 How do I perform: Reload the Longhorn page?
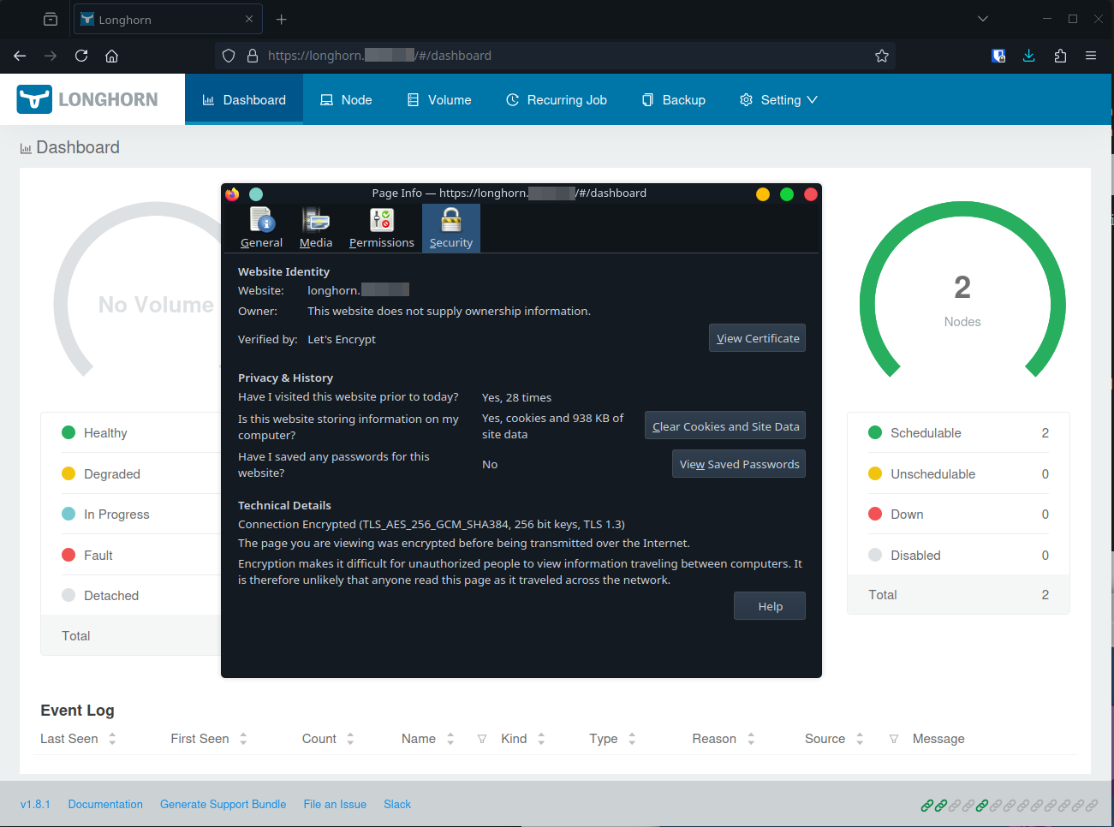(81, 56)
